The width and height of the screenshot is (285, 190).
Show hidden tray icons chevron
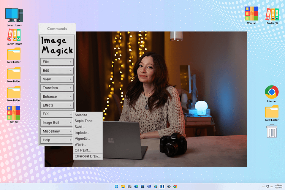(263, 186)
